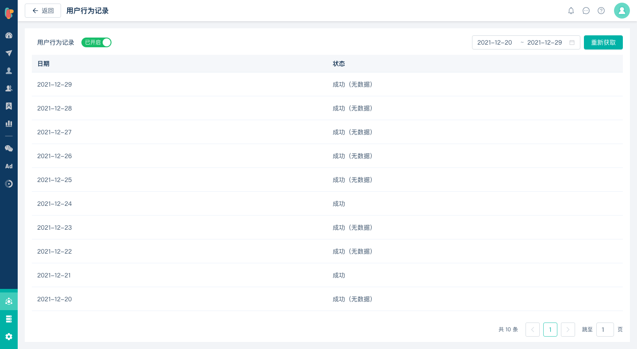Click the user avatar in top right
Viewport: 637px width, 349px height.
(x=622, y=11)
